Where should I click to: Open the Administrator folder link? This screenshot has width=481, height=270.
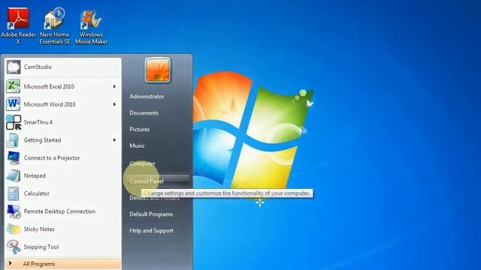[147, 97]
